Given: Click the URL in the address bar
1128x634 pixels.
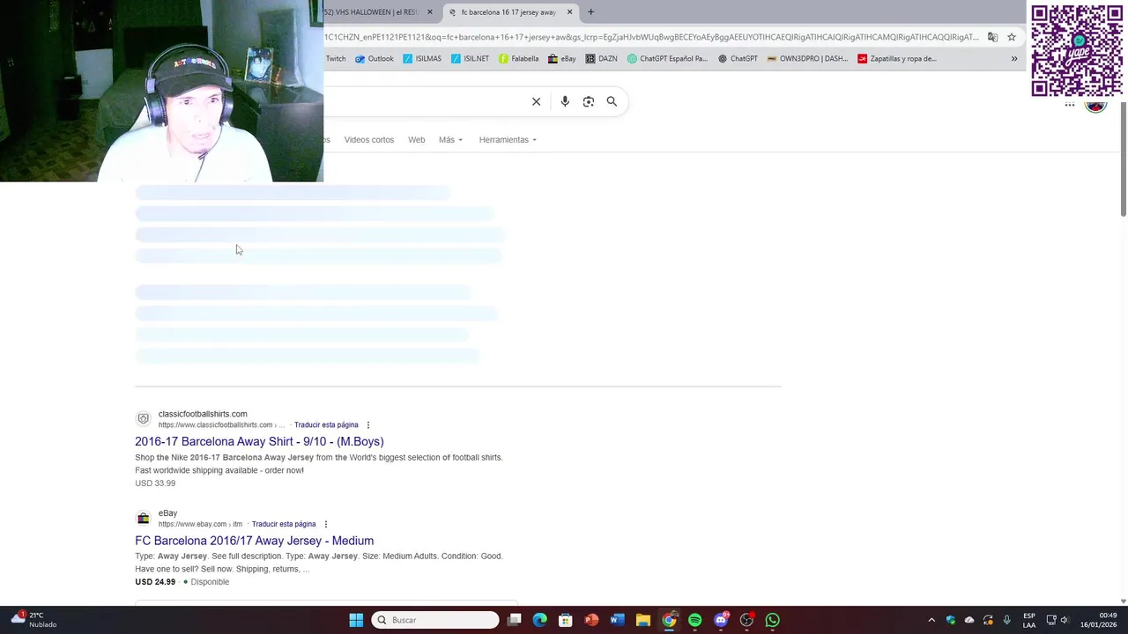Looking at the screenshot, I should pyautogui.click(x=652, y=37).
